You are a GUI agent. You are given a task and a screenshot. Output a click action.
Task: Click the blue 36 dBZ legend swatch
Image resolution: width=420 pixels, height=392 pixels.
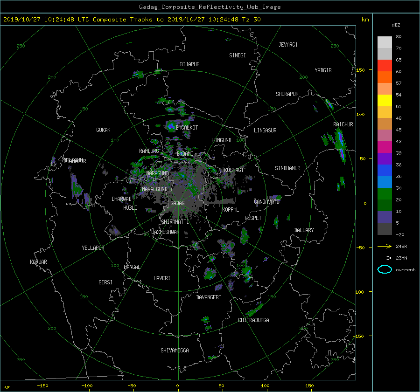[385, 170]
